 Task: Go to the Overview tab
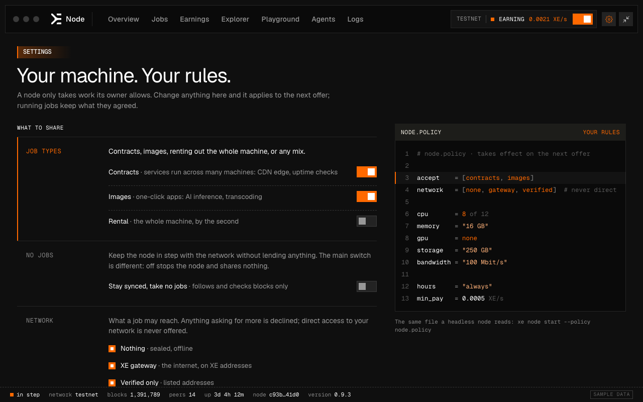pos(124,19)
